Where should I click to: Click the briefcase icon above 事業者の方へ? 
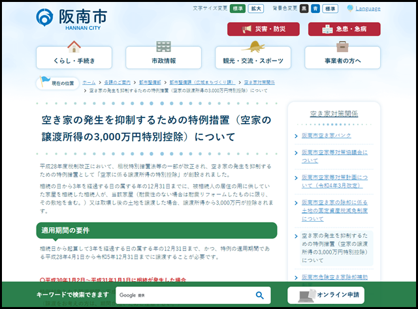pos(342,46)
